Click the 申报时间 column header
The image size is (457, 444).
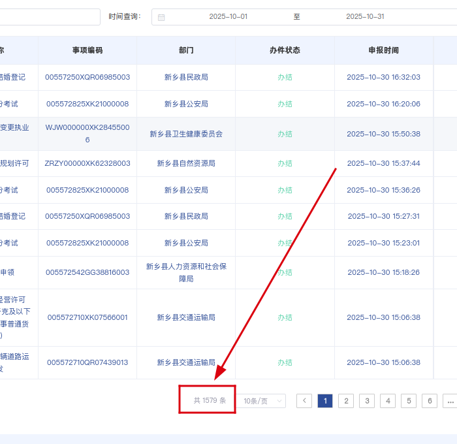point(383,50)
